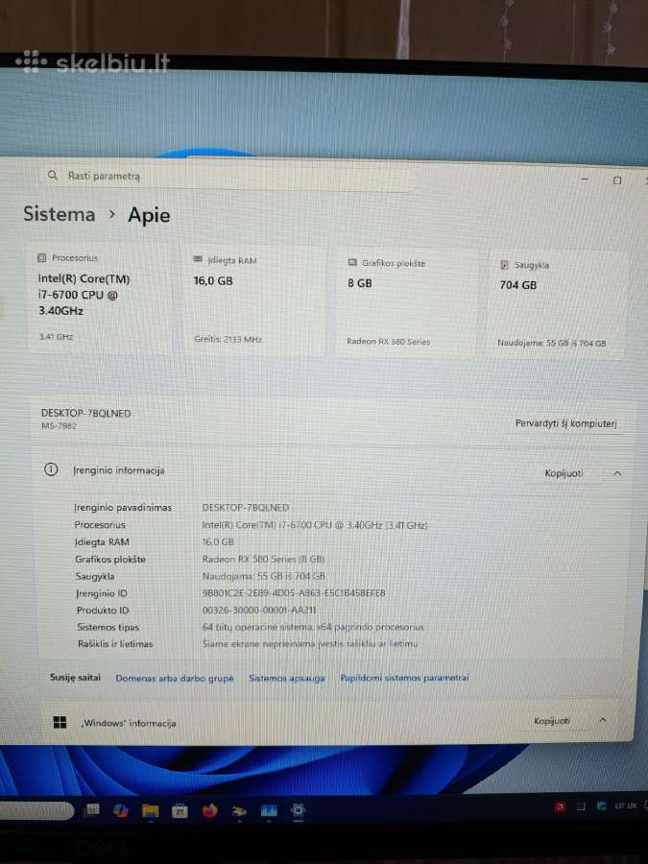
Task: Click the red AMD tray icon
Action: (x=560, y=806)
